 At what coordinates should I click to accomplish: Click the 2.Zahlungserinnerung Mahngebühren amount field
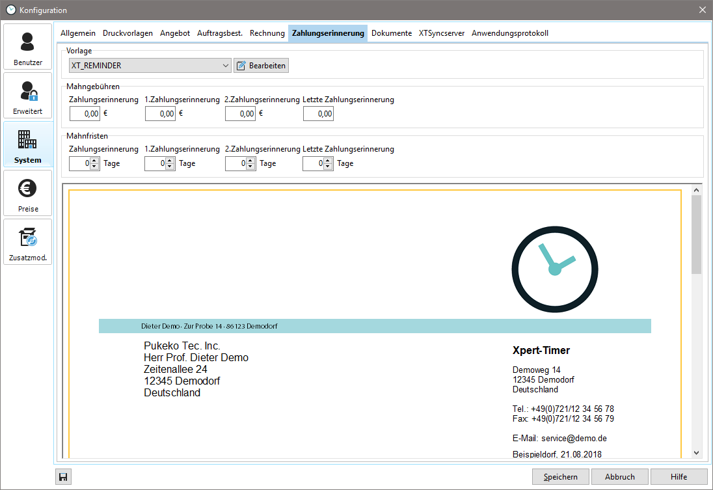[240, 114]
